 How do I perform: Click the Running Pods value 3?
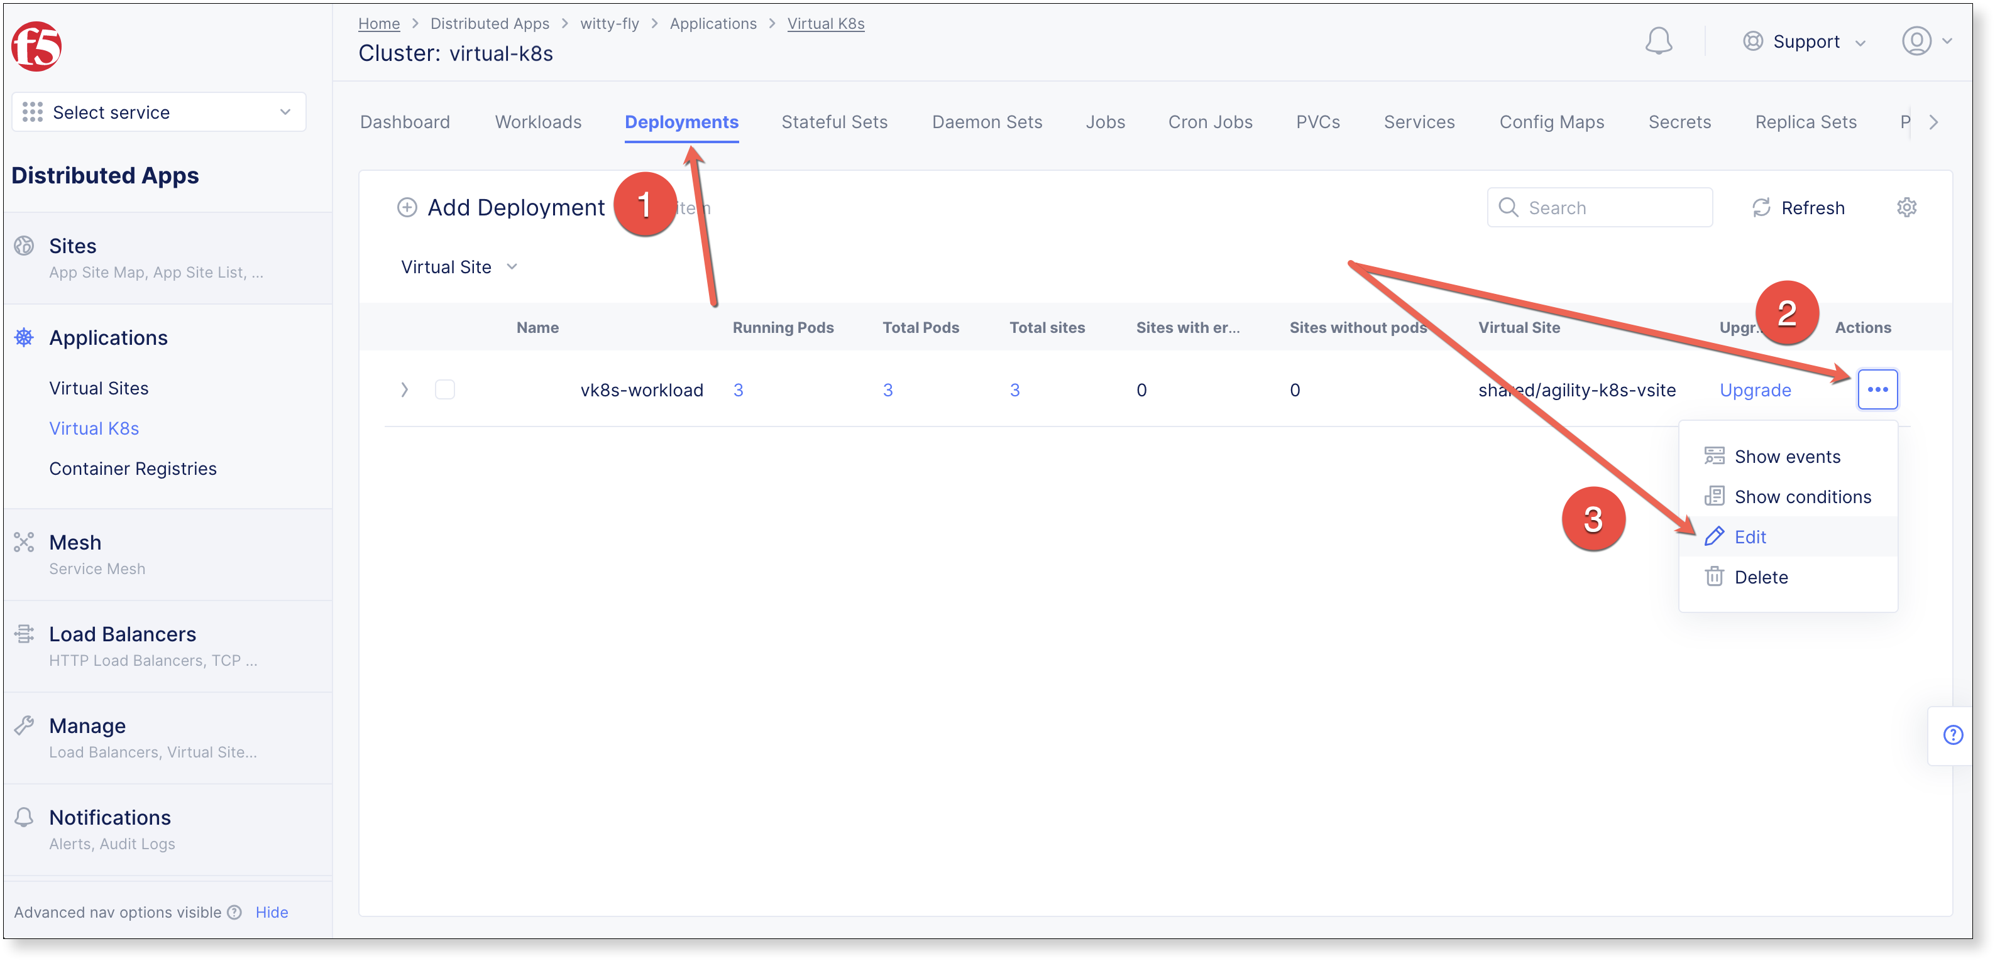738,390
